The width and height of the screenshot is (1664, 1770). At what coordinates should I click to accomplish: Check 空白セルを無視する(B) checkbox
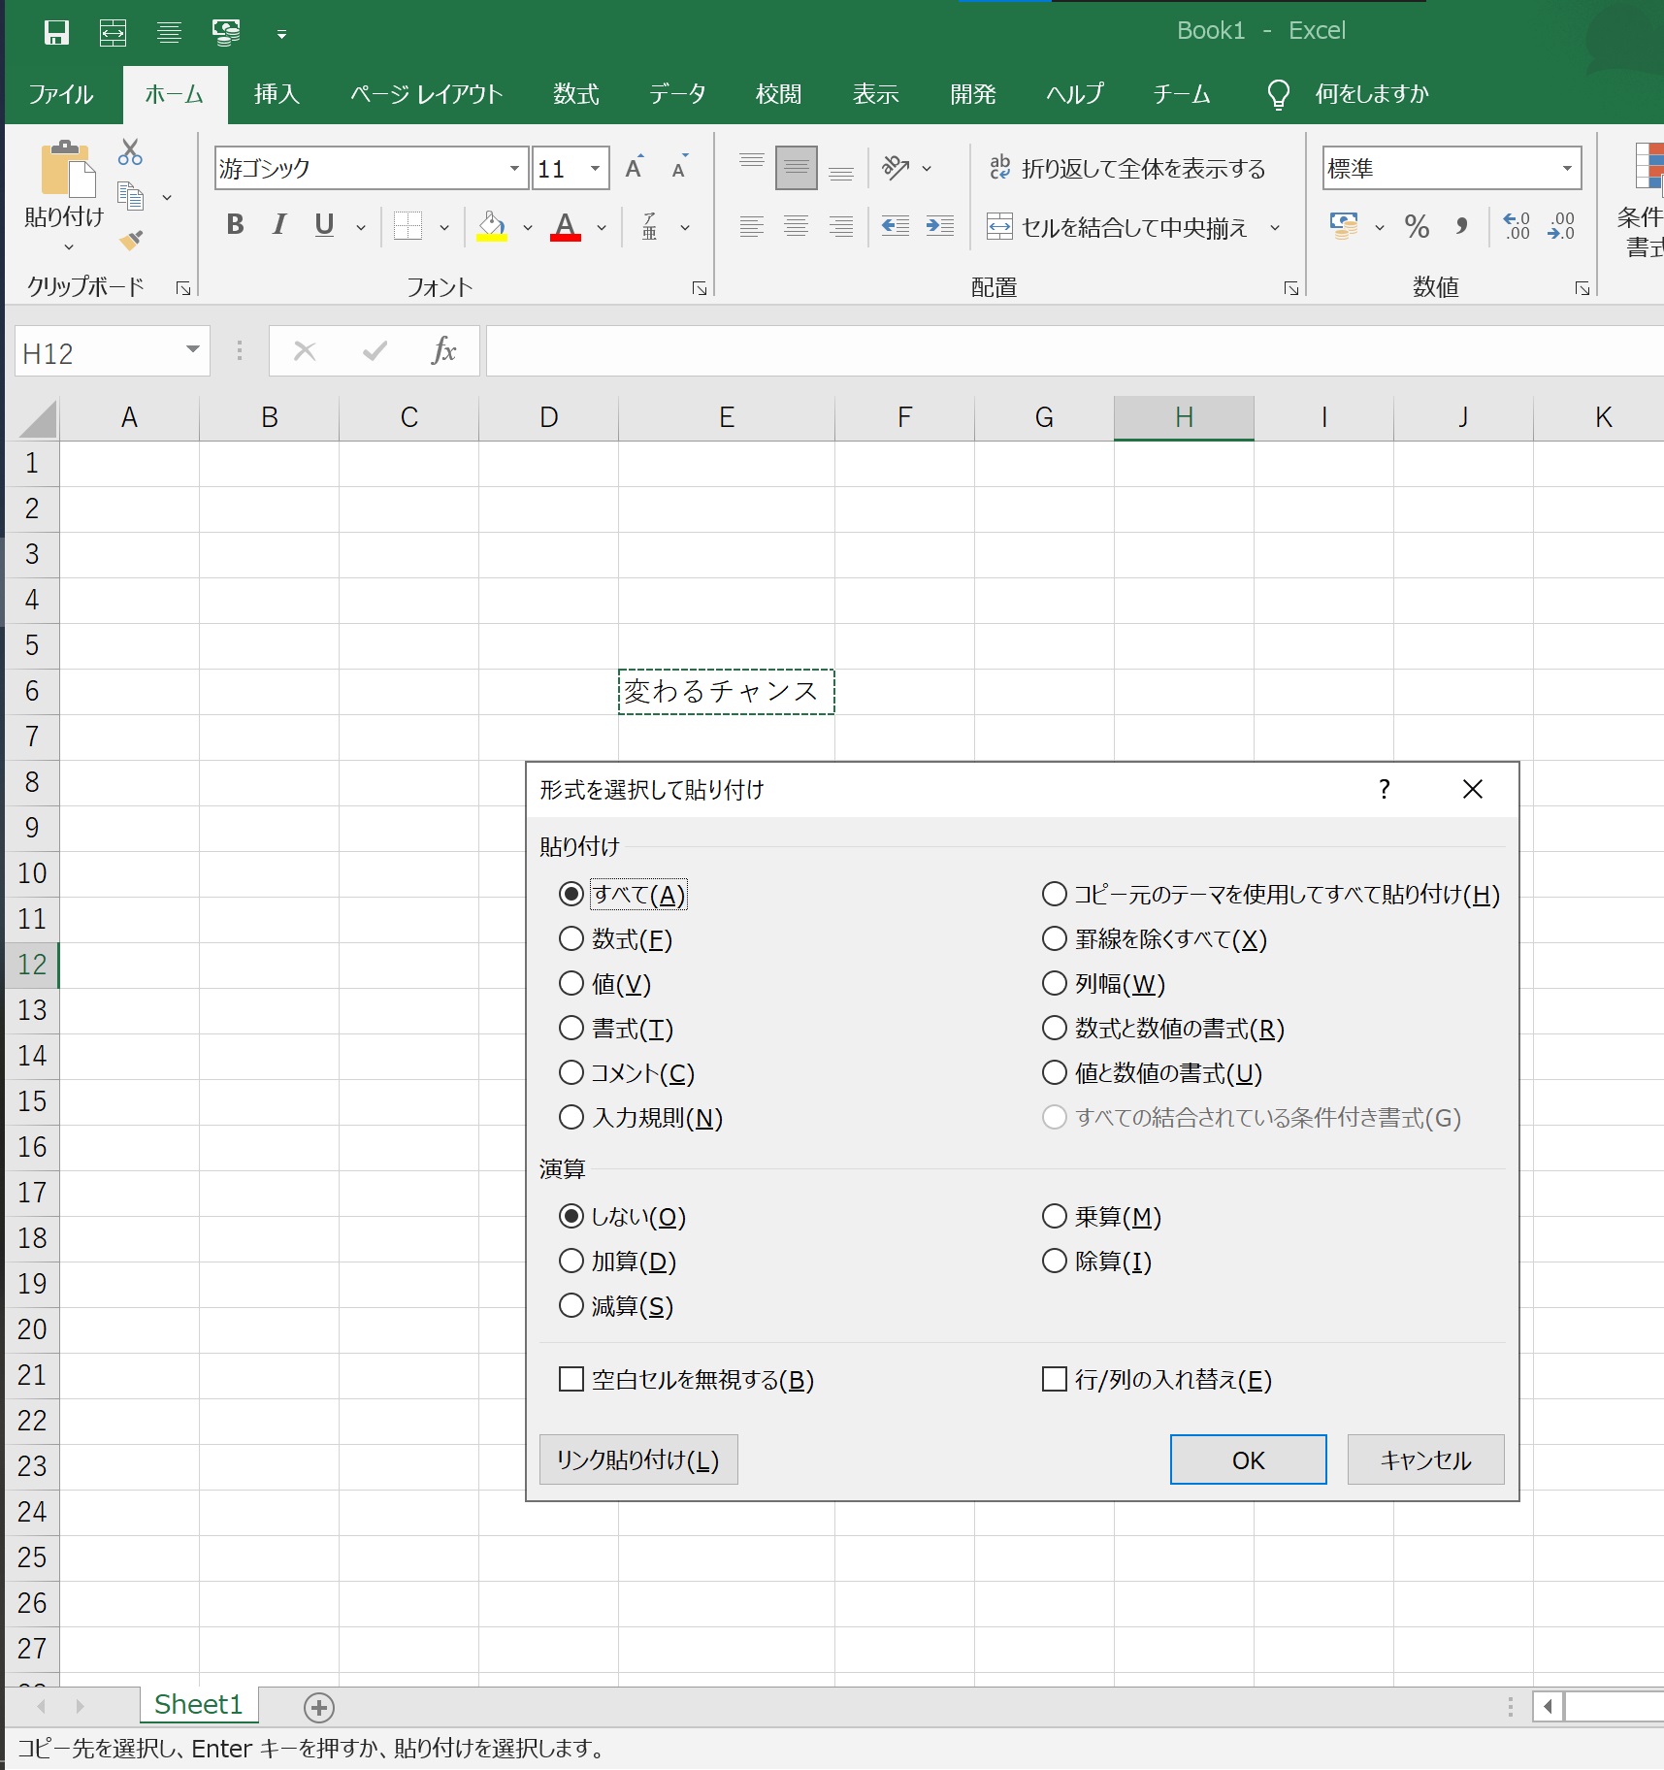coord(571,1379)
